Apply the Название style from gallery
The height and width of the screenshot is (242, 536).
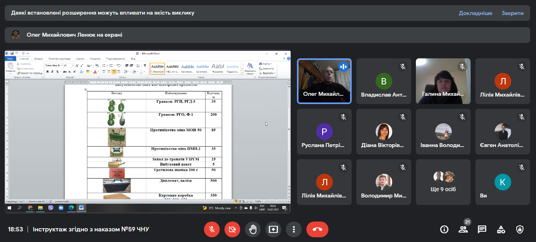click(218, 69)
